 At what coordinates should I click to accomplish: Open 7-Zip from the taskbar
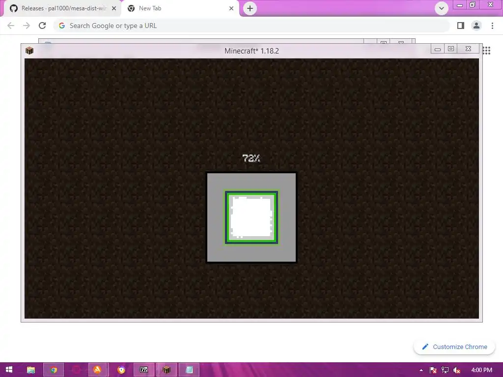click(x=144, y=370)
